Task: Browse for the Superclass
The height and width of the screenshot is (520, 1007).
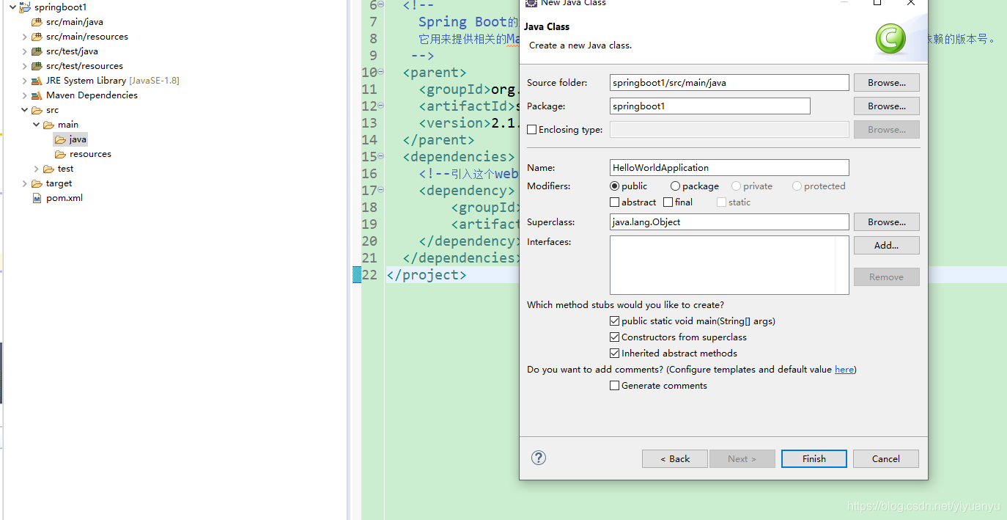Action: 887,222
